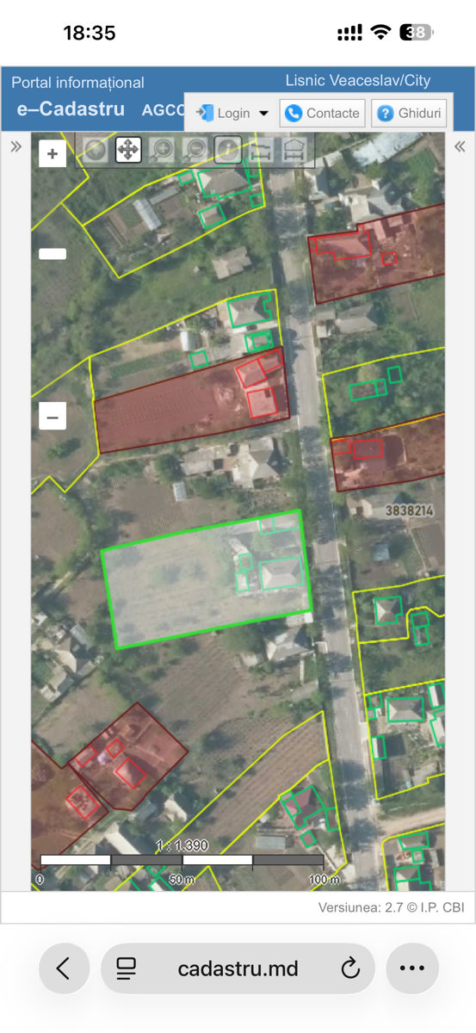The width and height of the screenshot is (476, 1033).
Task: Click the e-Cadastru portal title
Action: click(x=71, y=109)
